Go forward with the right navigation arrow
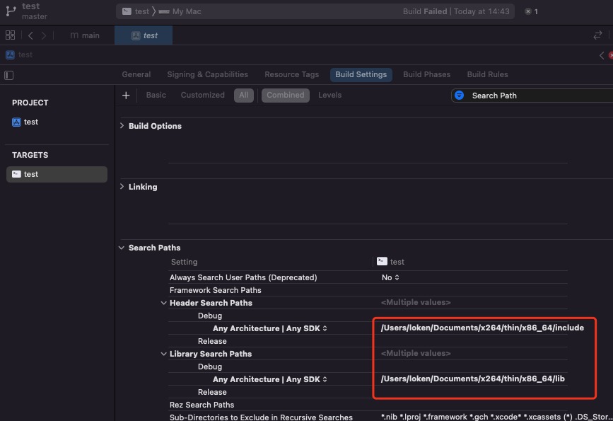Screen dimensions: 613x421 pos(44,35)
